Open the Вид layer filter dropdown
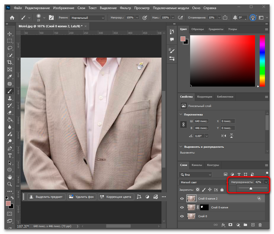This screenshot has width=274, height=234. (x=195, y=174)
